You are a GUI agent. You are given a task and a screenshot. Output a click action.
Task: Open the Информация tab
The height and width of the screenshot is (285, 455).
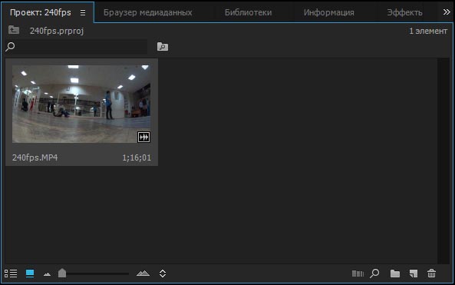(x=328, y=12)
